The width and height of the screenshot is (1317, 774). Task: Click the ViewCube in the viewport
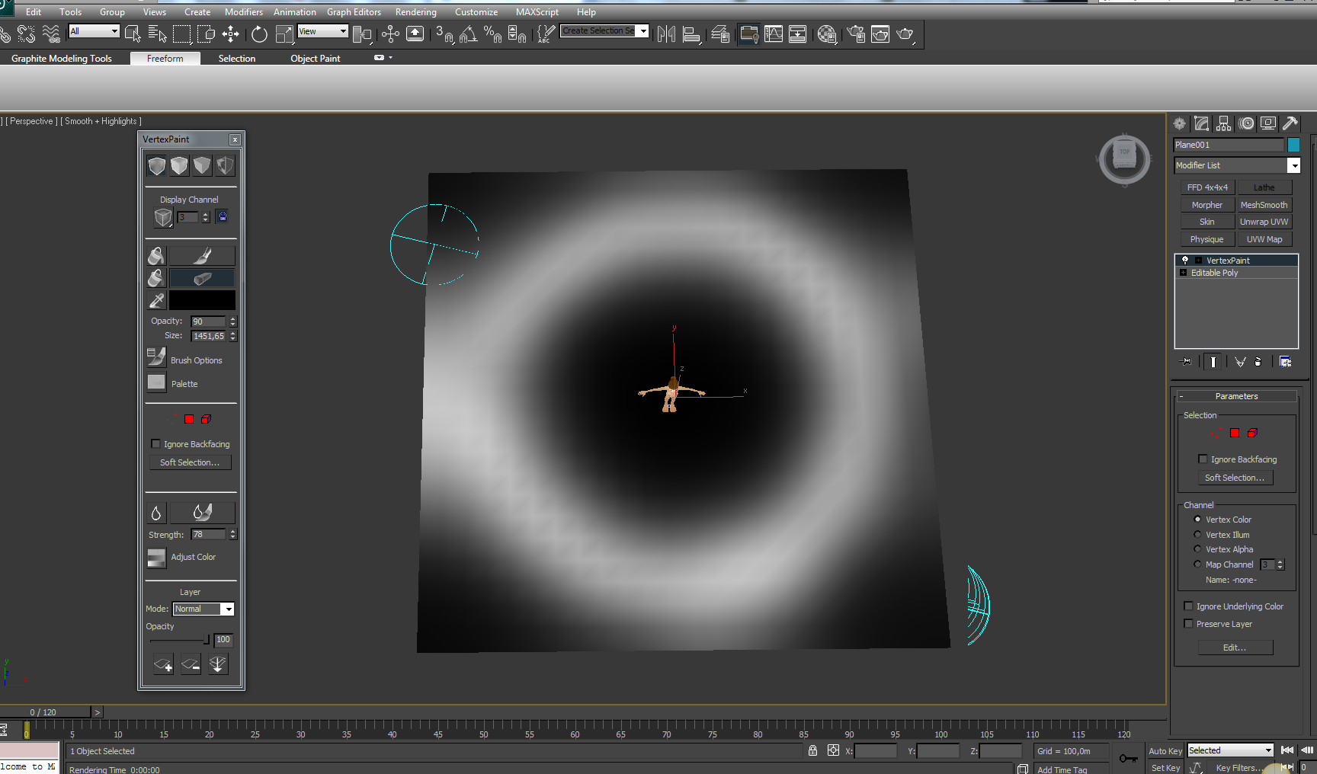point(1124,158)
